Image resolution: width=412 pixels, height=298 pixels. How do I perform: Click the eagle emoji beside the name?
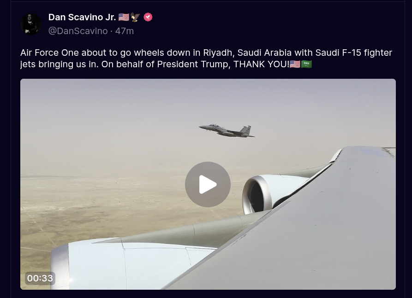tap(135, 17)
